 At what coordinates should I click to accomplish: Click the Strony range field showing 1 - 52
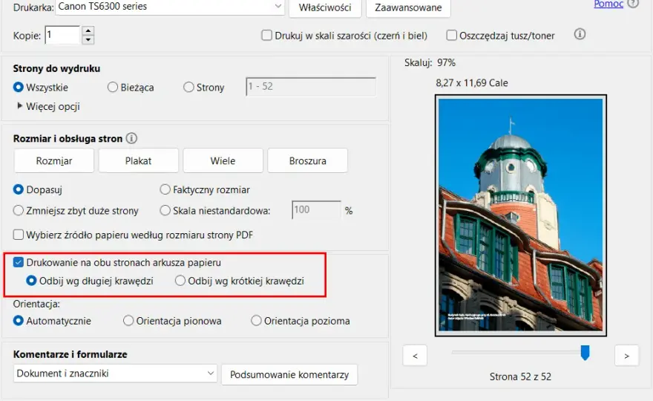311,87
